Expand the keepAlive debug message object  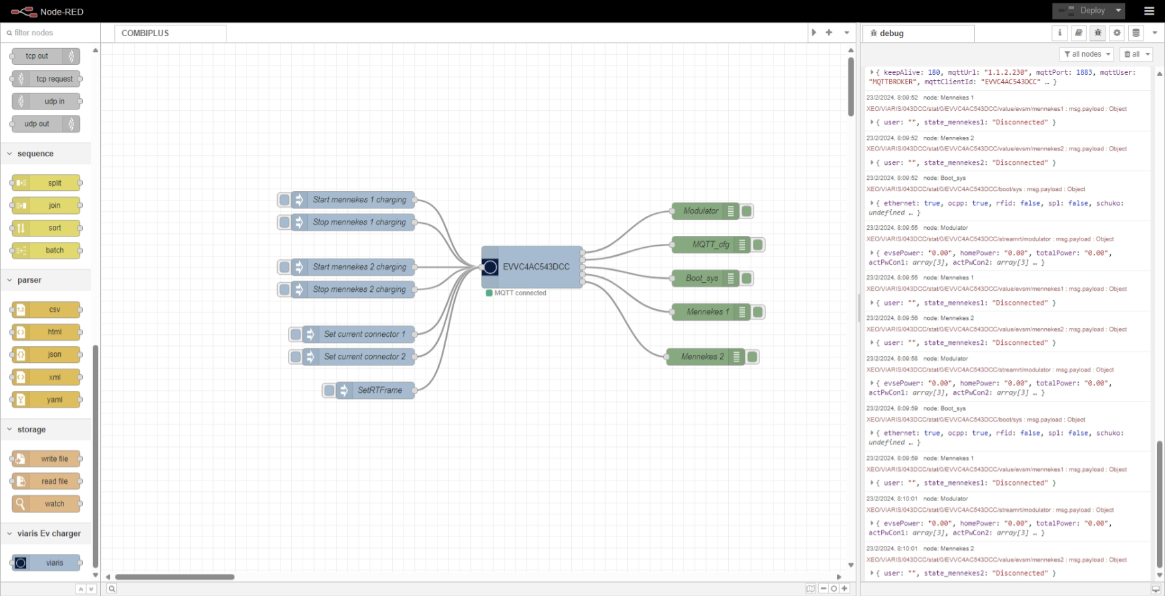pyautogui.click(x=872, y=72)
